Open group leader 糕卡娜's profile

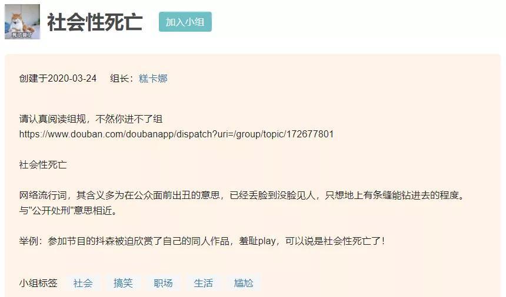[x=153, y=79]
